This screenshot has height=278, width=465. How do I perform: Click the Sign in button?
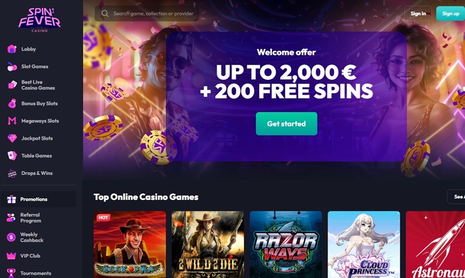point(418,13)
